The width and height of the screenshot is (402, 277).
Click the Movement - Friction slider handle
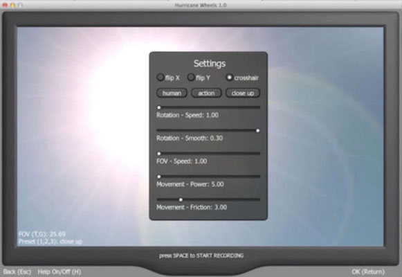(x=181, y=199)
